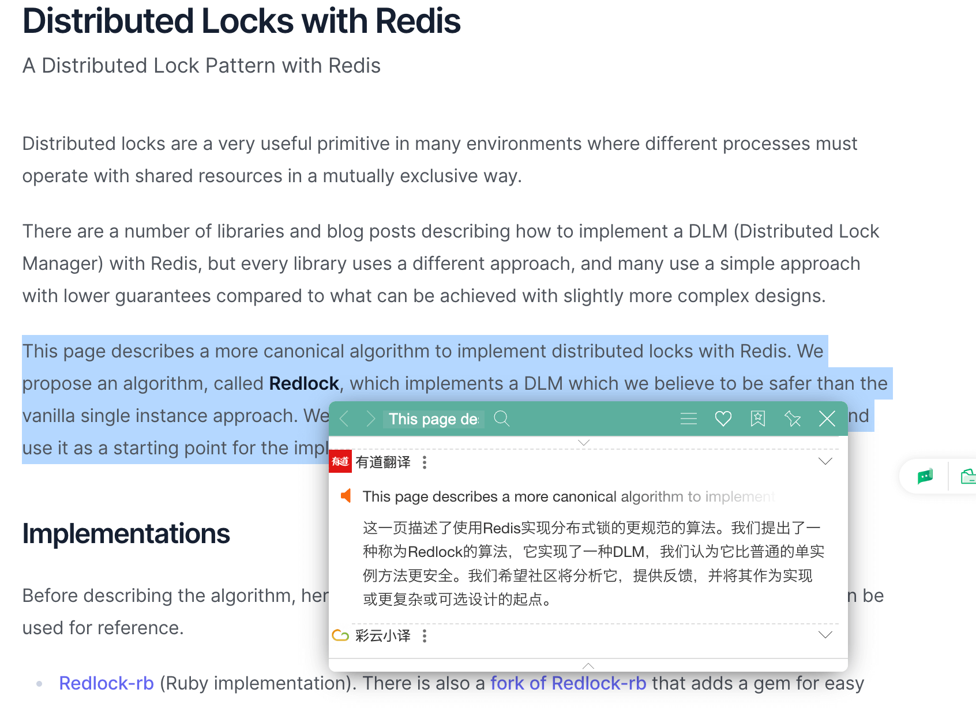Go forward with the right arrow in popup
Viewport: 976px width, 708px height.
370,419
